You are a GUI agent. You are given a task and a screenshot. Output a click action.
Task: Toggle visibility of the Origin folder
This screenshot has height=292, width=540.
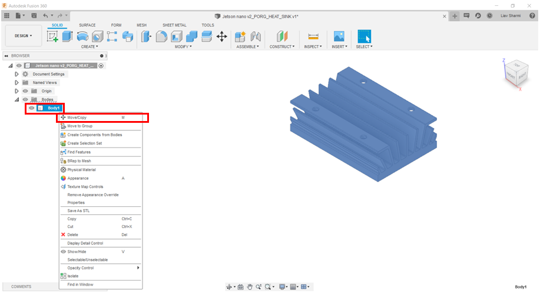pyautogui.click(x=25, y=91)
